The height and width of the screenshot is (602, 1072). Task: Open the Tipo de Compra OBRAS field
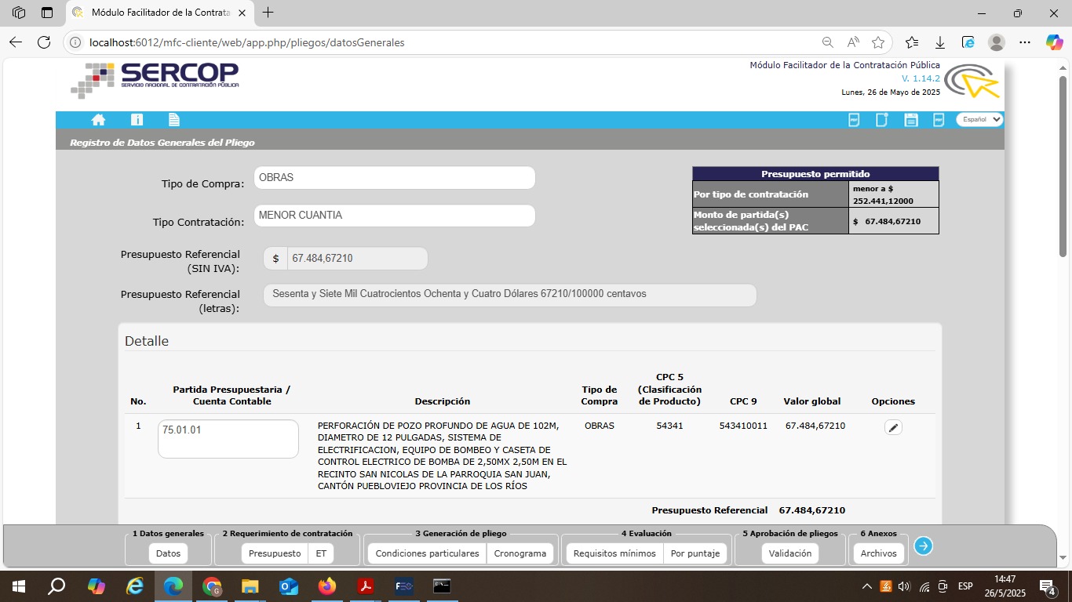tap(394, 178)
